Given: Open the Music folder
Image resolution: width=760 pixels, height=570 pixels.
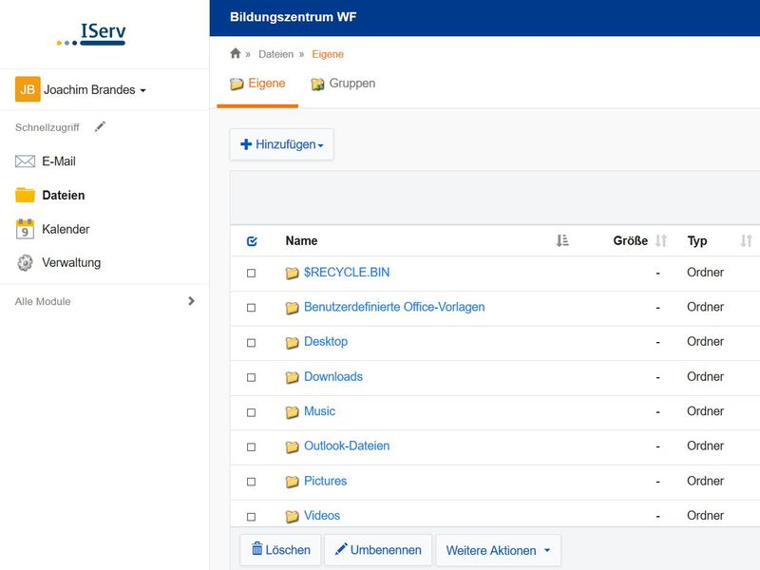Looking at the screenshot, I should 319,411.
